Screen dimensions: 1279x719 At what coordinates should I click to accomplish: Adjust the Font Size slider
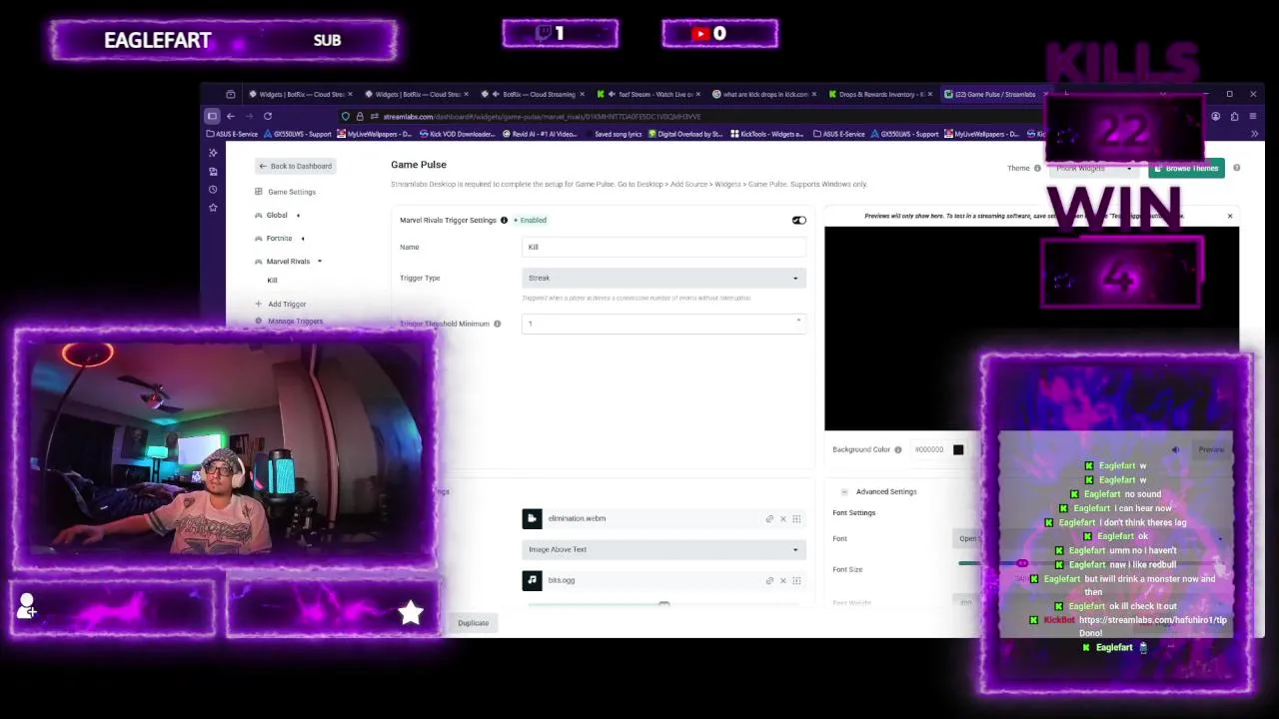coord(1021,564)
